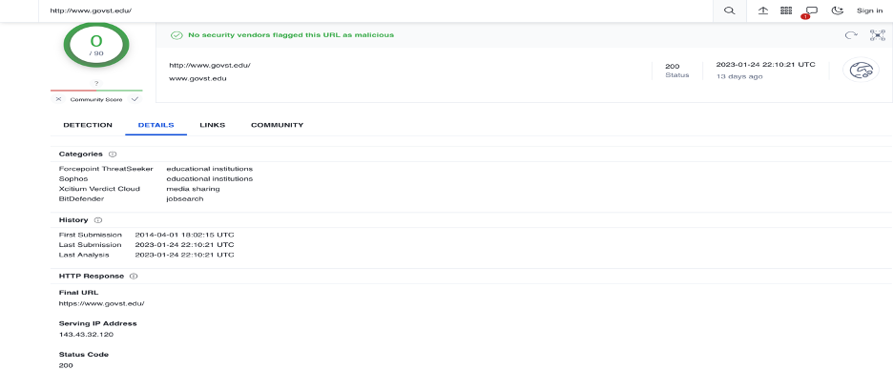Image resolution: width=893 pixels, height=370 pixels.
Task: Open the apps grid icon
Action: coord(786,10)
